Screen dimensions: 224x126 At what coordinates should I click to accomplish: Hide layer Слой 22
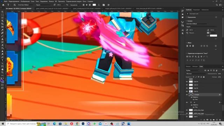point(187,88)
